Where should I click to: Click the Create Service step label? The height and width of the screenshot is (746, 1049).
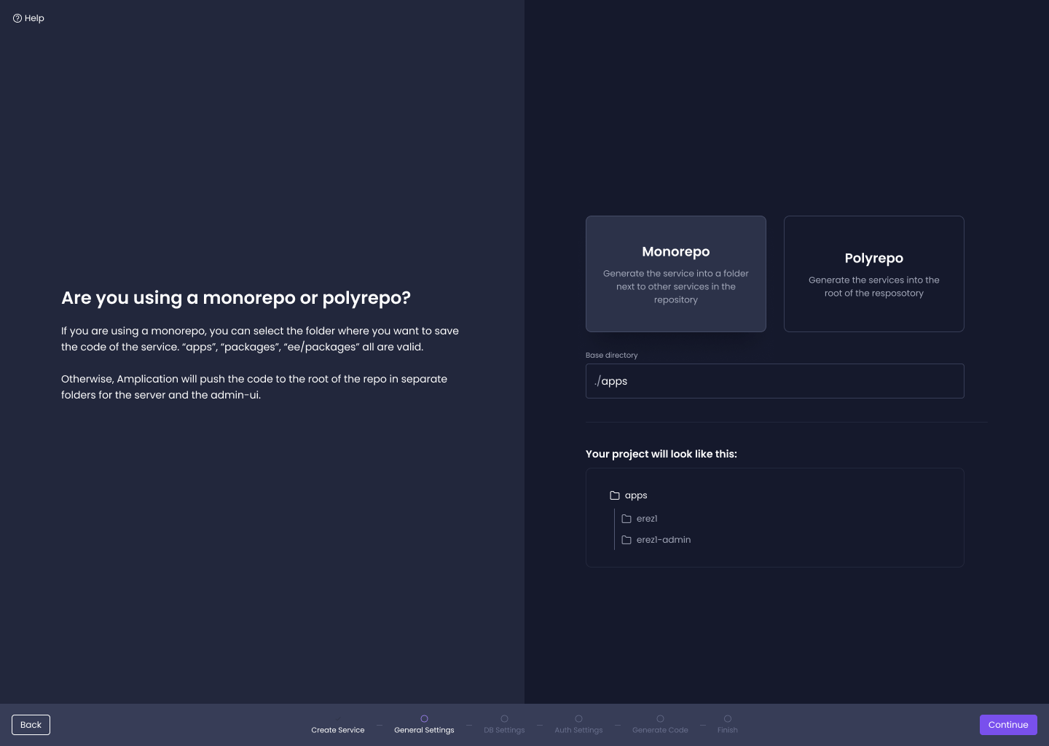coord(338,730)
